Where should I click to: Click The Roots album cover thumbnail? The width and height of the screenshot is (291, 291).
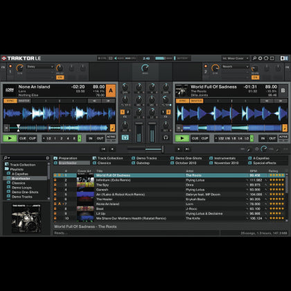pos(26,218)
